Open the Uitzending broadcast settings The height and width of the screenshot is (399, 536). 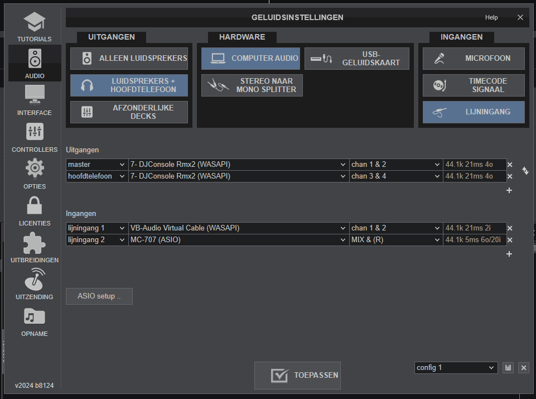click(x=35, y=285)
